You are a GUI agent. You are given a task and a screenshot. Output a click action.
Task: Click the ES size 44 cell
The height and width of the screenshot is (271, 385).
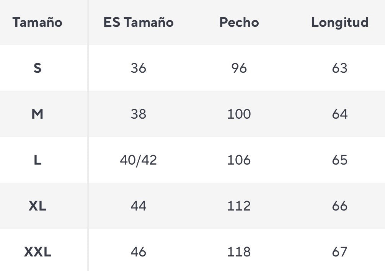138,206
